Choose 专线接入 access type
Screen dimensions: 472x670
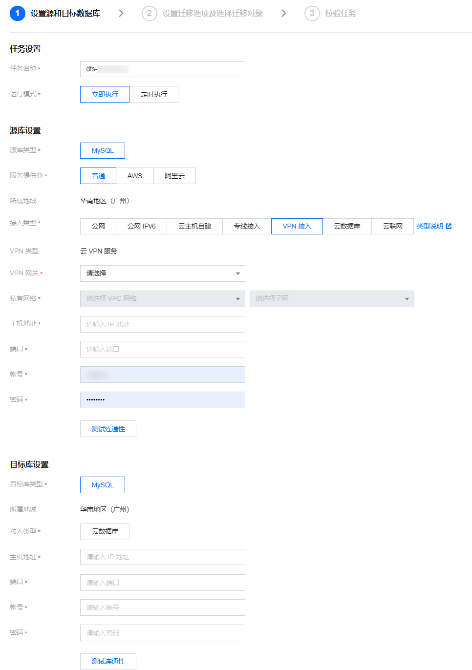pos(247,226)
